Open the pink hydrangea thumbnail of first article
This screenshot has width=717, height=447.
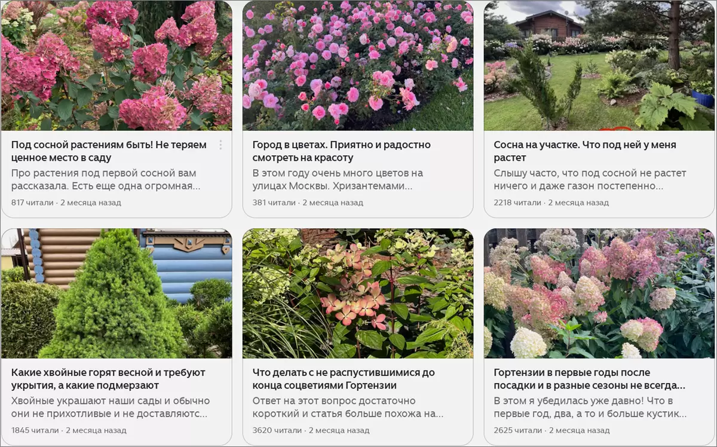point(117,66)
